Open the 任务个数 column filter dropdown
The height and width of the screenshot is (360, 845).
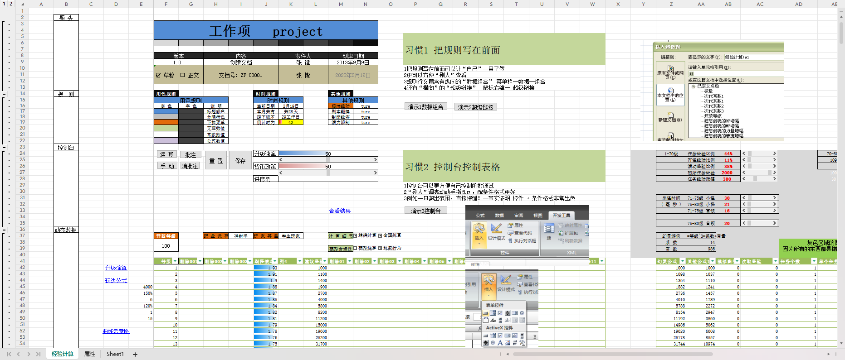click(814, 261)
